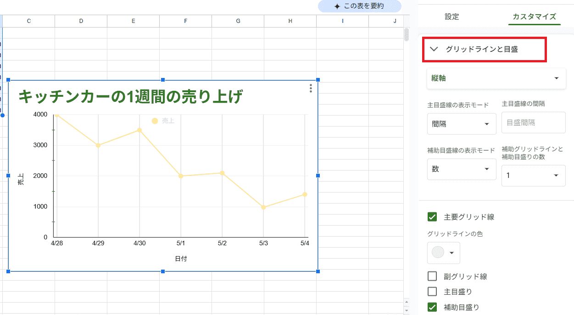Open the 補助目盛線の表示モード dropdown showing 数
This screenshot has width=574, height=315.
coord(462,169)
